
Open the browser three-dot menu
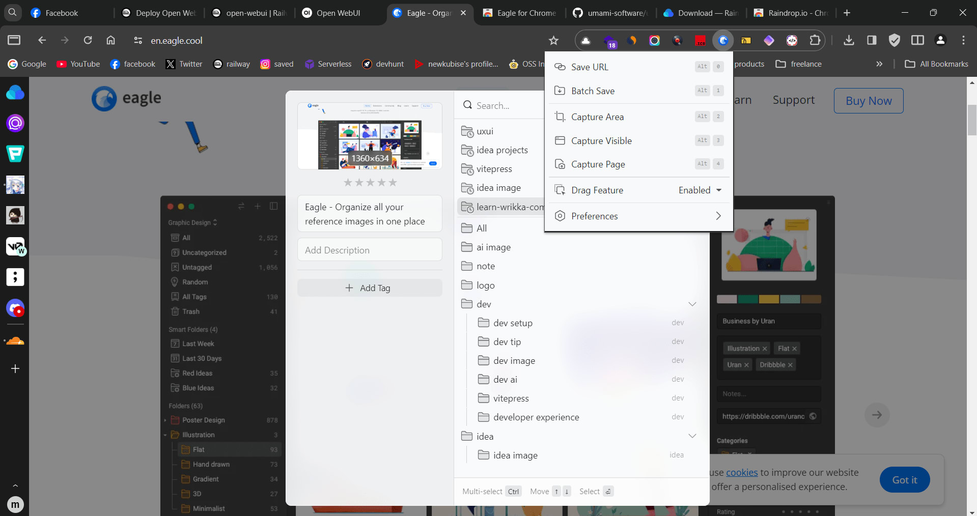click(x=963, y=40)
